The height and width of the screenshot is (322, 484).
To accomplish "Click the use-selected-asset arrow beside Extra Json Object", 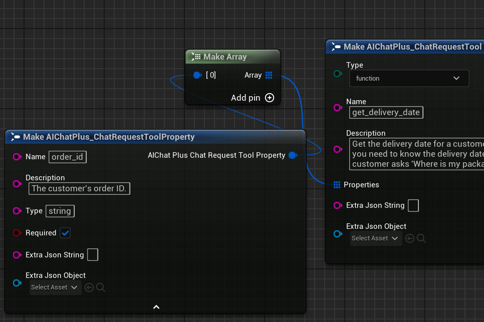I will [409, 238].
